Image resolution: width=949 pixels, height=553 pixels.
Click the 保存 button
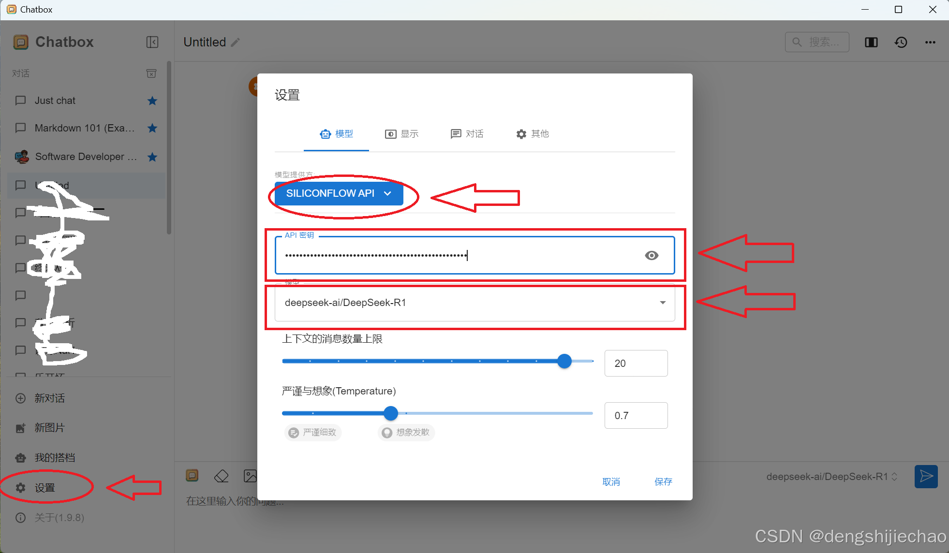pos(663,481)
